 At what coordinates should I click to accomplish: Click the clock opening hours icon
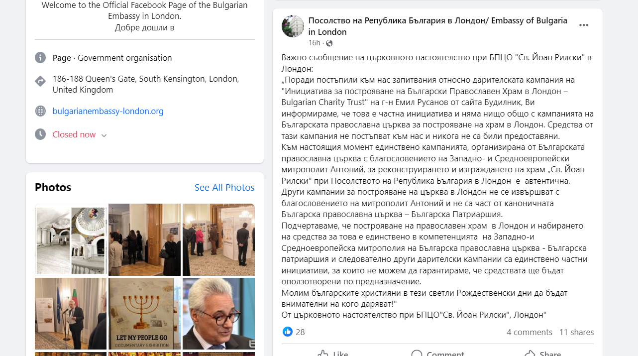(x=40, y=134)
